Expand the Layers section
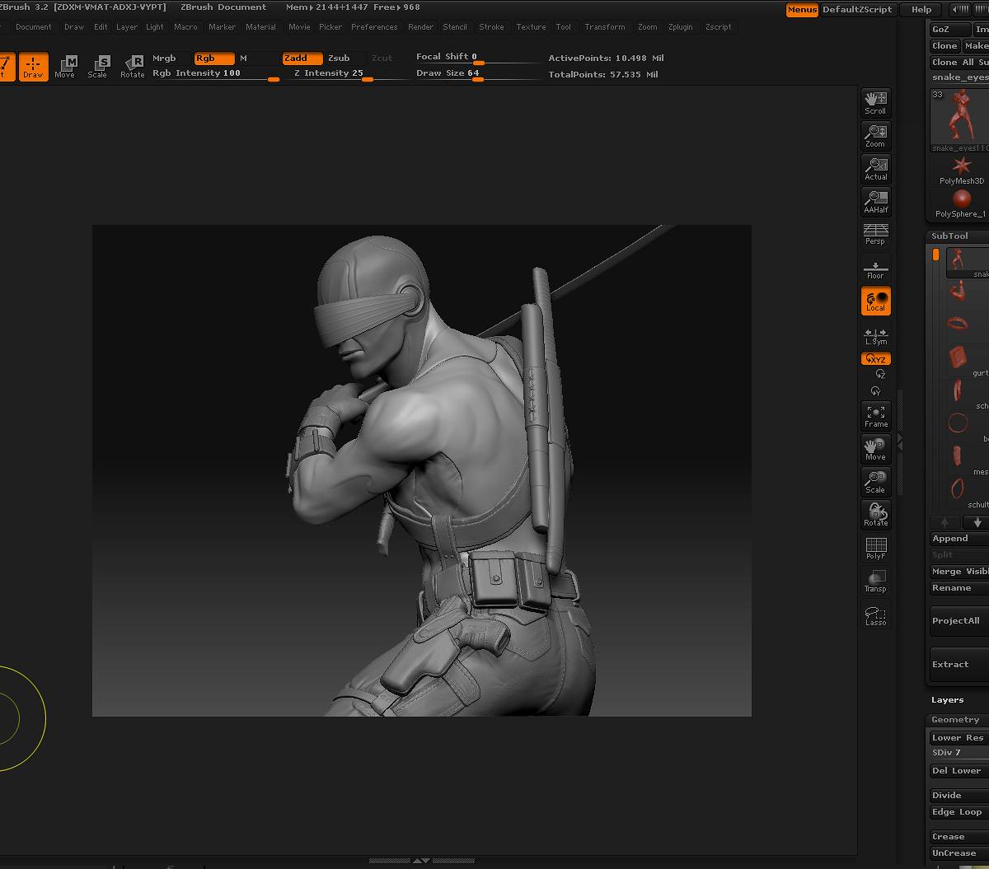Image resolution: width=989 pixels, height=869 pixels. (x=947, y=700)
